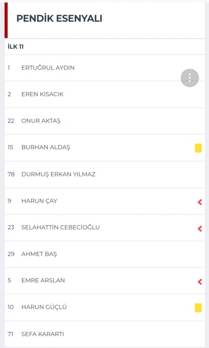Image resolution: width=209 pixels, height=348 pixels.
Task: Select the Pendik Esenyalı team header
Action: pos(59,18)
